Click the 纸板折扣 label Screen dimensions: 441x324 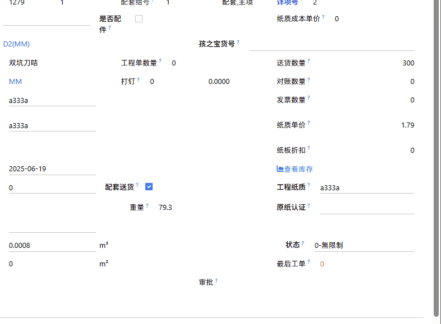click(291, 151)
